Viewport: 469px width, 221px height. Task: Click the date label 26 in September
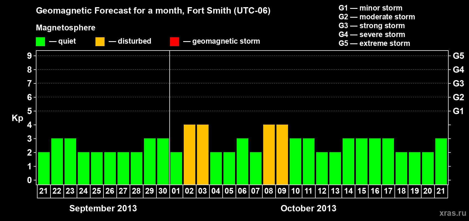pos(110,191)
